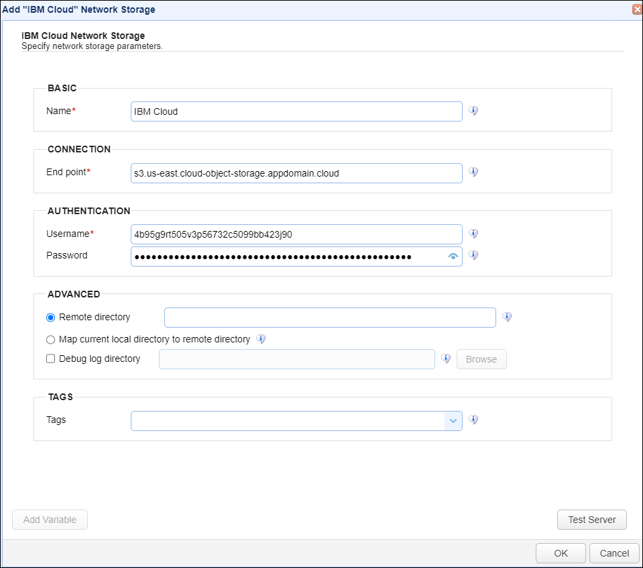Viewport: 643px width, 568px height.
Task: Click info icon next to End point field
Action: tap(473, 172)
